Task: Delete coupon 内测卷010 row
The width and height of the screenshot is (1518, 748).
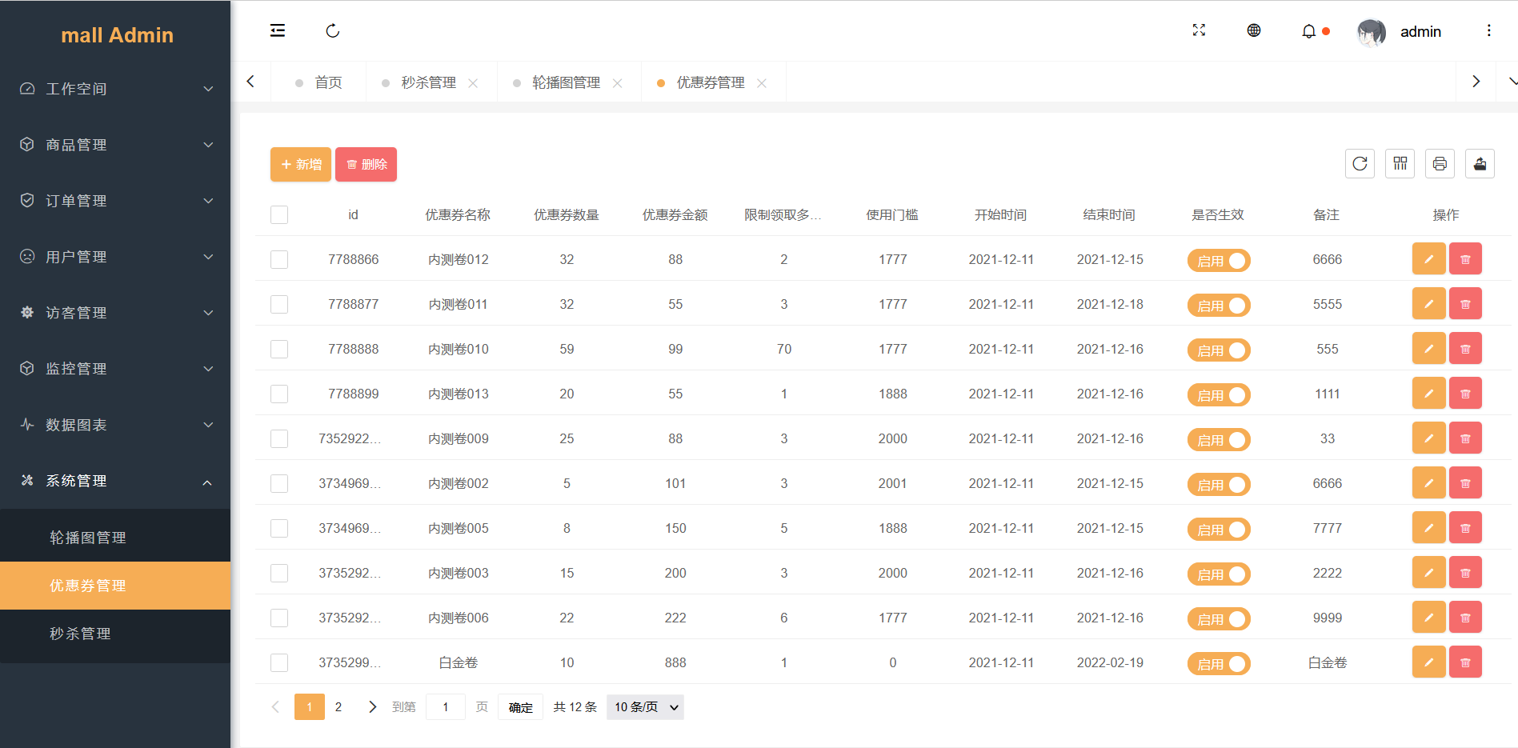Action: (x=1466, y=348)
